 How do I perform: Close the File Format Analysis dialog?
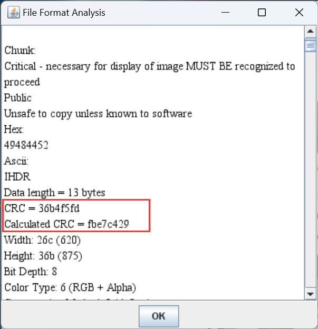point(299,13)
